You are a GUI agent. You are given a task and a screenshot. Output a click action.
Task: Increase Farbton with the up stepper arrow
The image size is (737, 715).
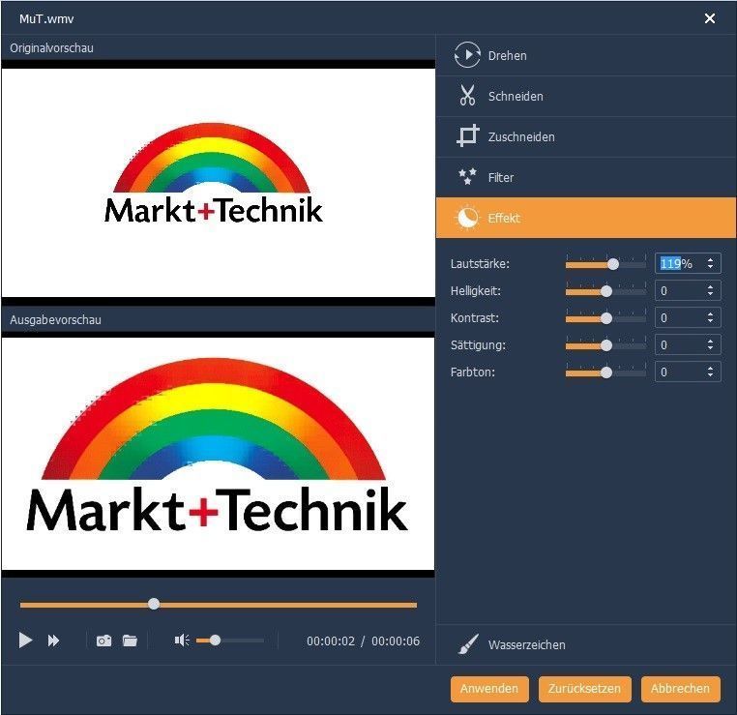click(x=710, y=368)
